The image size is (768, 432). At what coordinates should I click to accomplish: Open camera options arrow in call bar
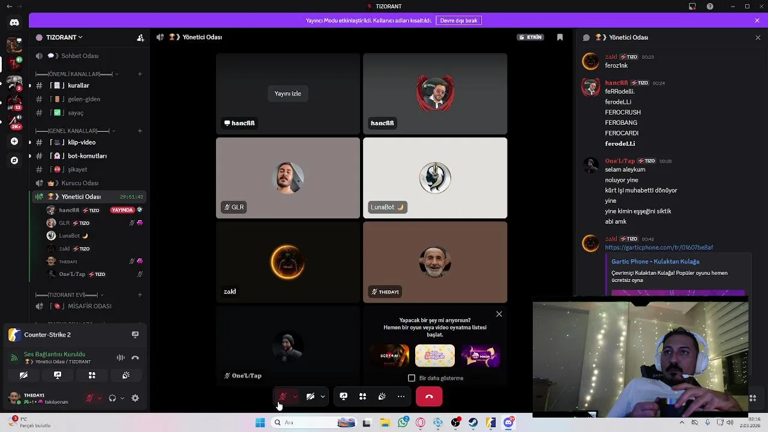(323, 397)
